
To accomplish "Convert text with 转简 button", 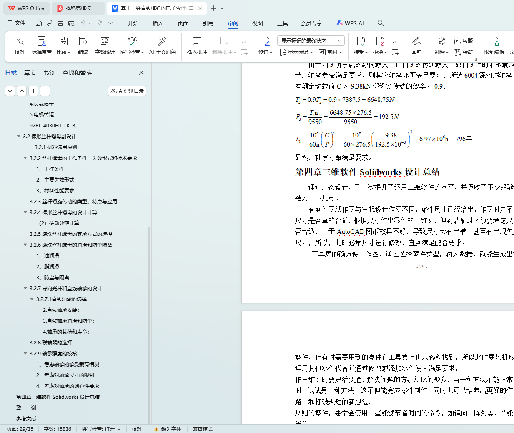I will pyautogui.click(x=464, y=52).
